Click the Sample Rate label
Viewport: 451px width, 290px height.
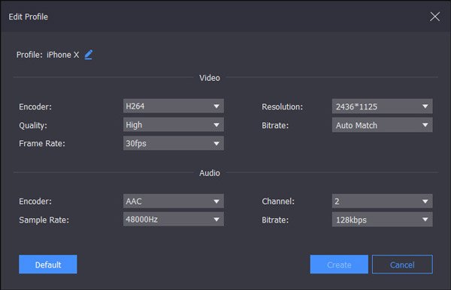44,220
